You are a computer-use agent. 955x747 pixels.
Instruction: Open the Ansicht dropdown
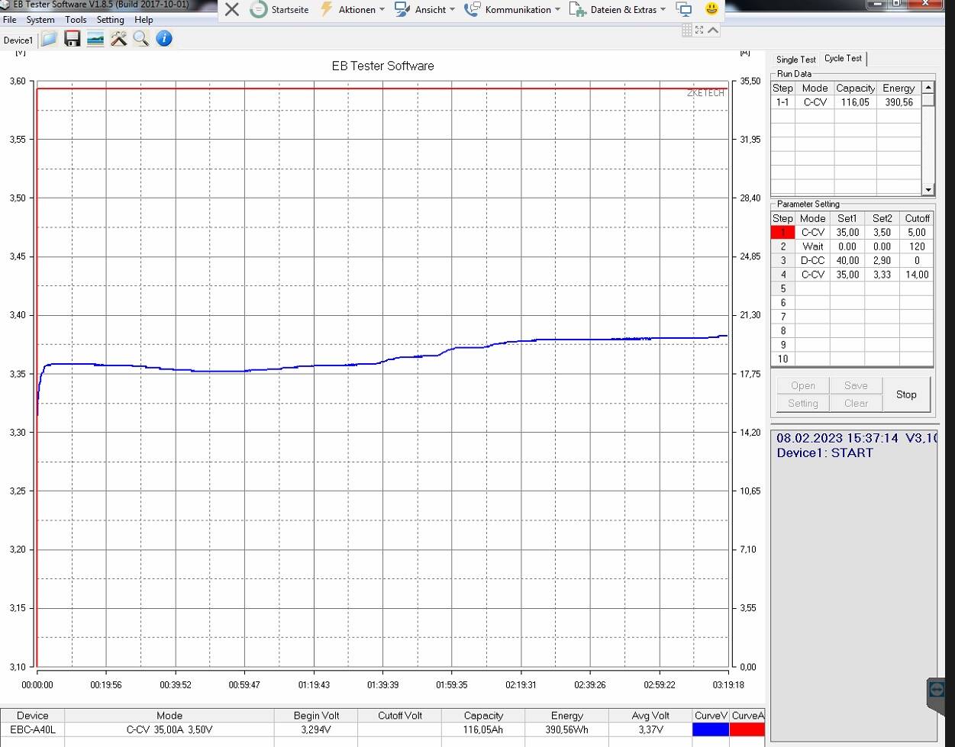(424, 9)
